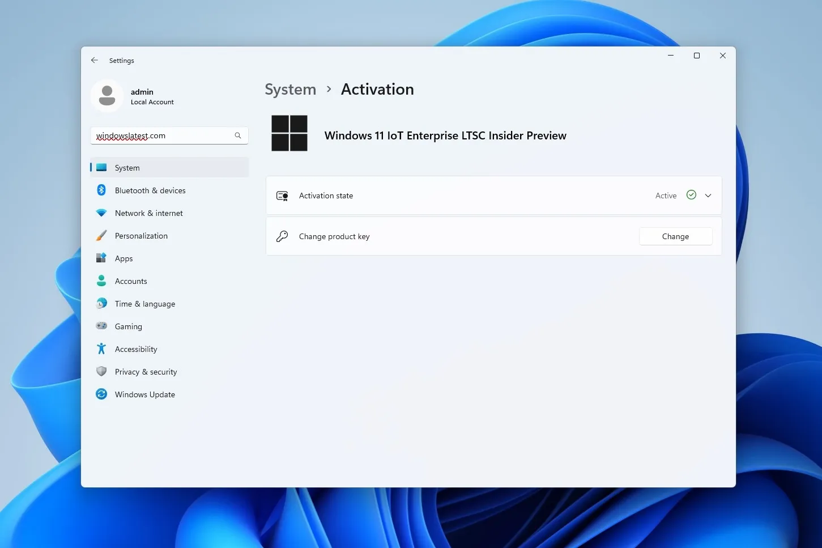Click the key icon beside Change product key
The height and width of the screenshot is (548, 822).
point(282,236)
